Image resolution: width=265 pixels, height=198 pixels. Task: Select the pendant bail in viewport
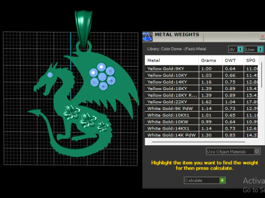pyautogui.click(x=83, y=29)
